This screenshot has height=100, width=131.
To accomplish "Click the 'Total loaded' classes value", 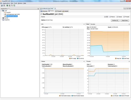I will tap(51, 64).
